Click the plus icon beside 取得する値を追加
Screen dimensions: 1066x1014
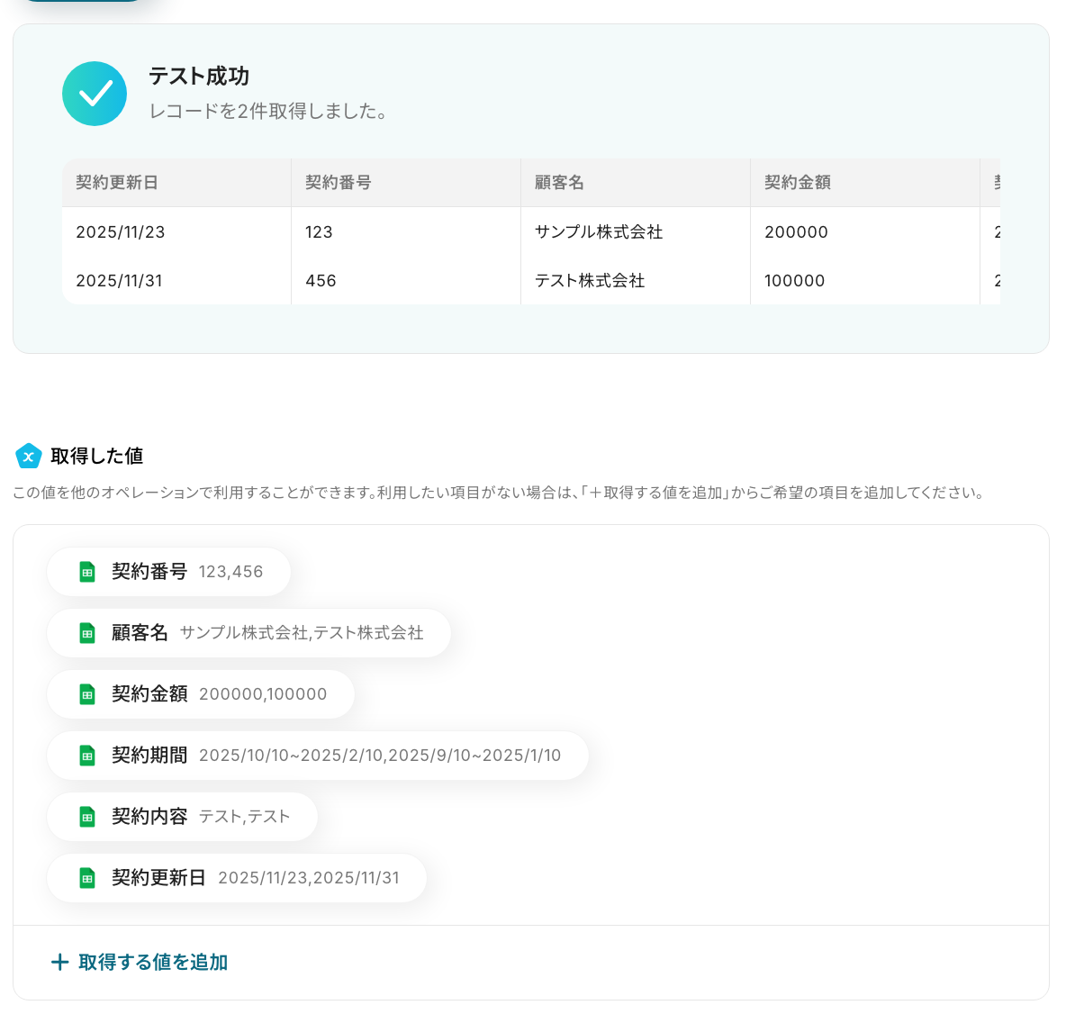(x=59, y=963)
